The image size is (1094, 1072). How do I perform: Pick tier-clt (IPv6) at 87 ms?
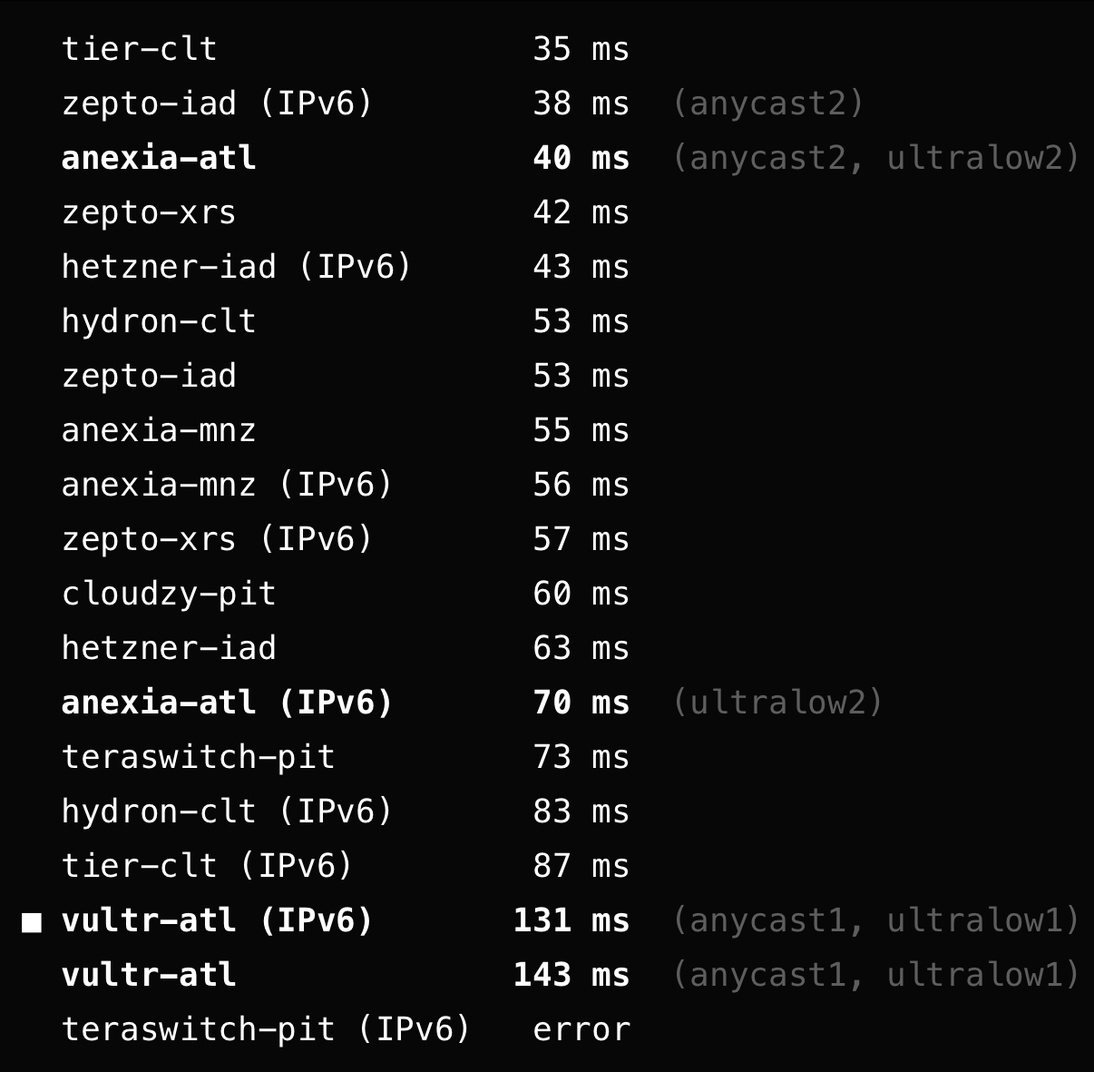point(207,866)
